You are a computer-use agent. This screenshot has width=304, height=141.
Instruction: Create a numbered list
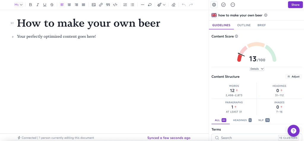pyautogui.click(x=125, y=5)
